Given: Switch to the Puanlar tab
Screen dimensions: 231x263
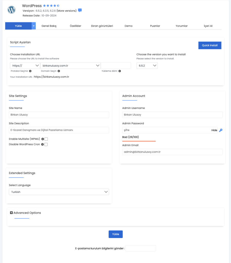Looking at the screenshot, I should click(155, 26).
